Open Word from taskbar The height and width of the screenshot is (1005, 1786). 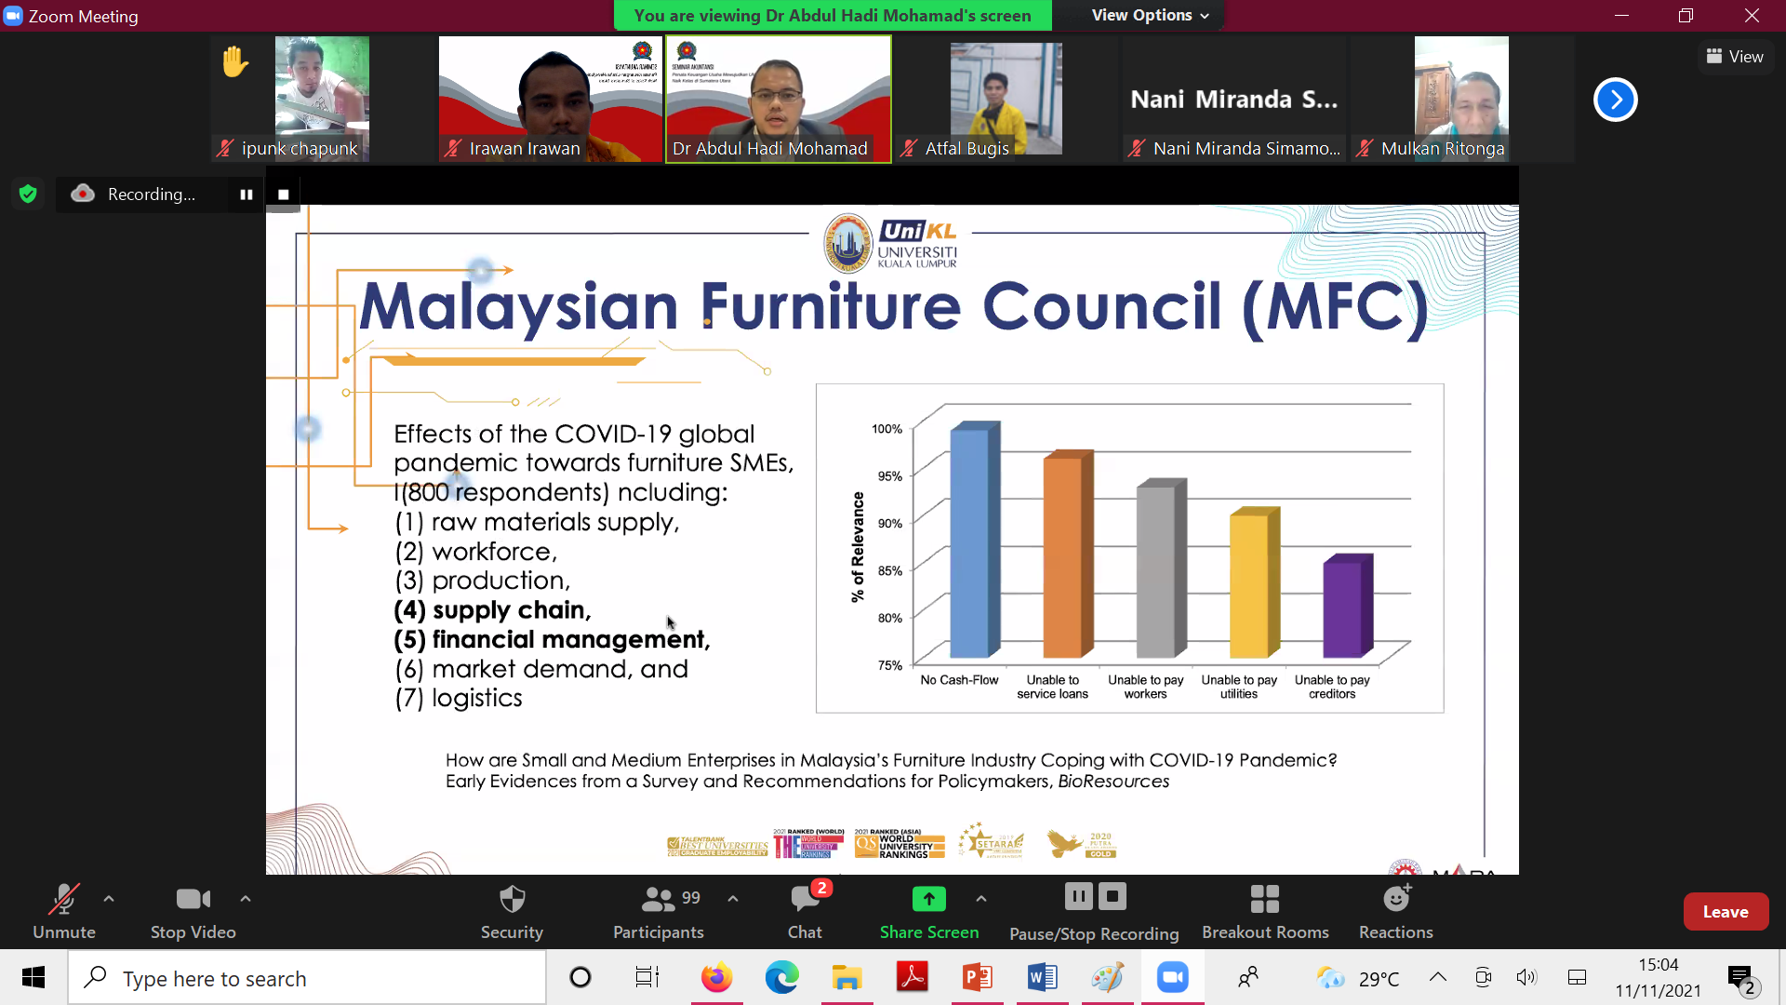[1042, 978]
